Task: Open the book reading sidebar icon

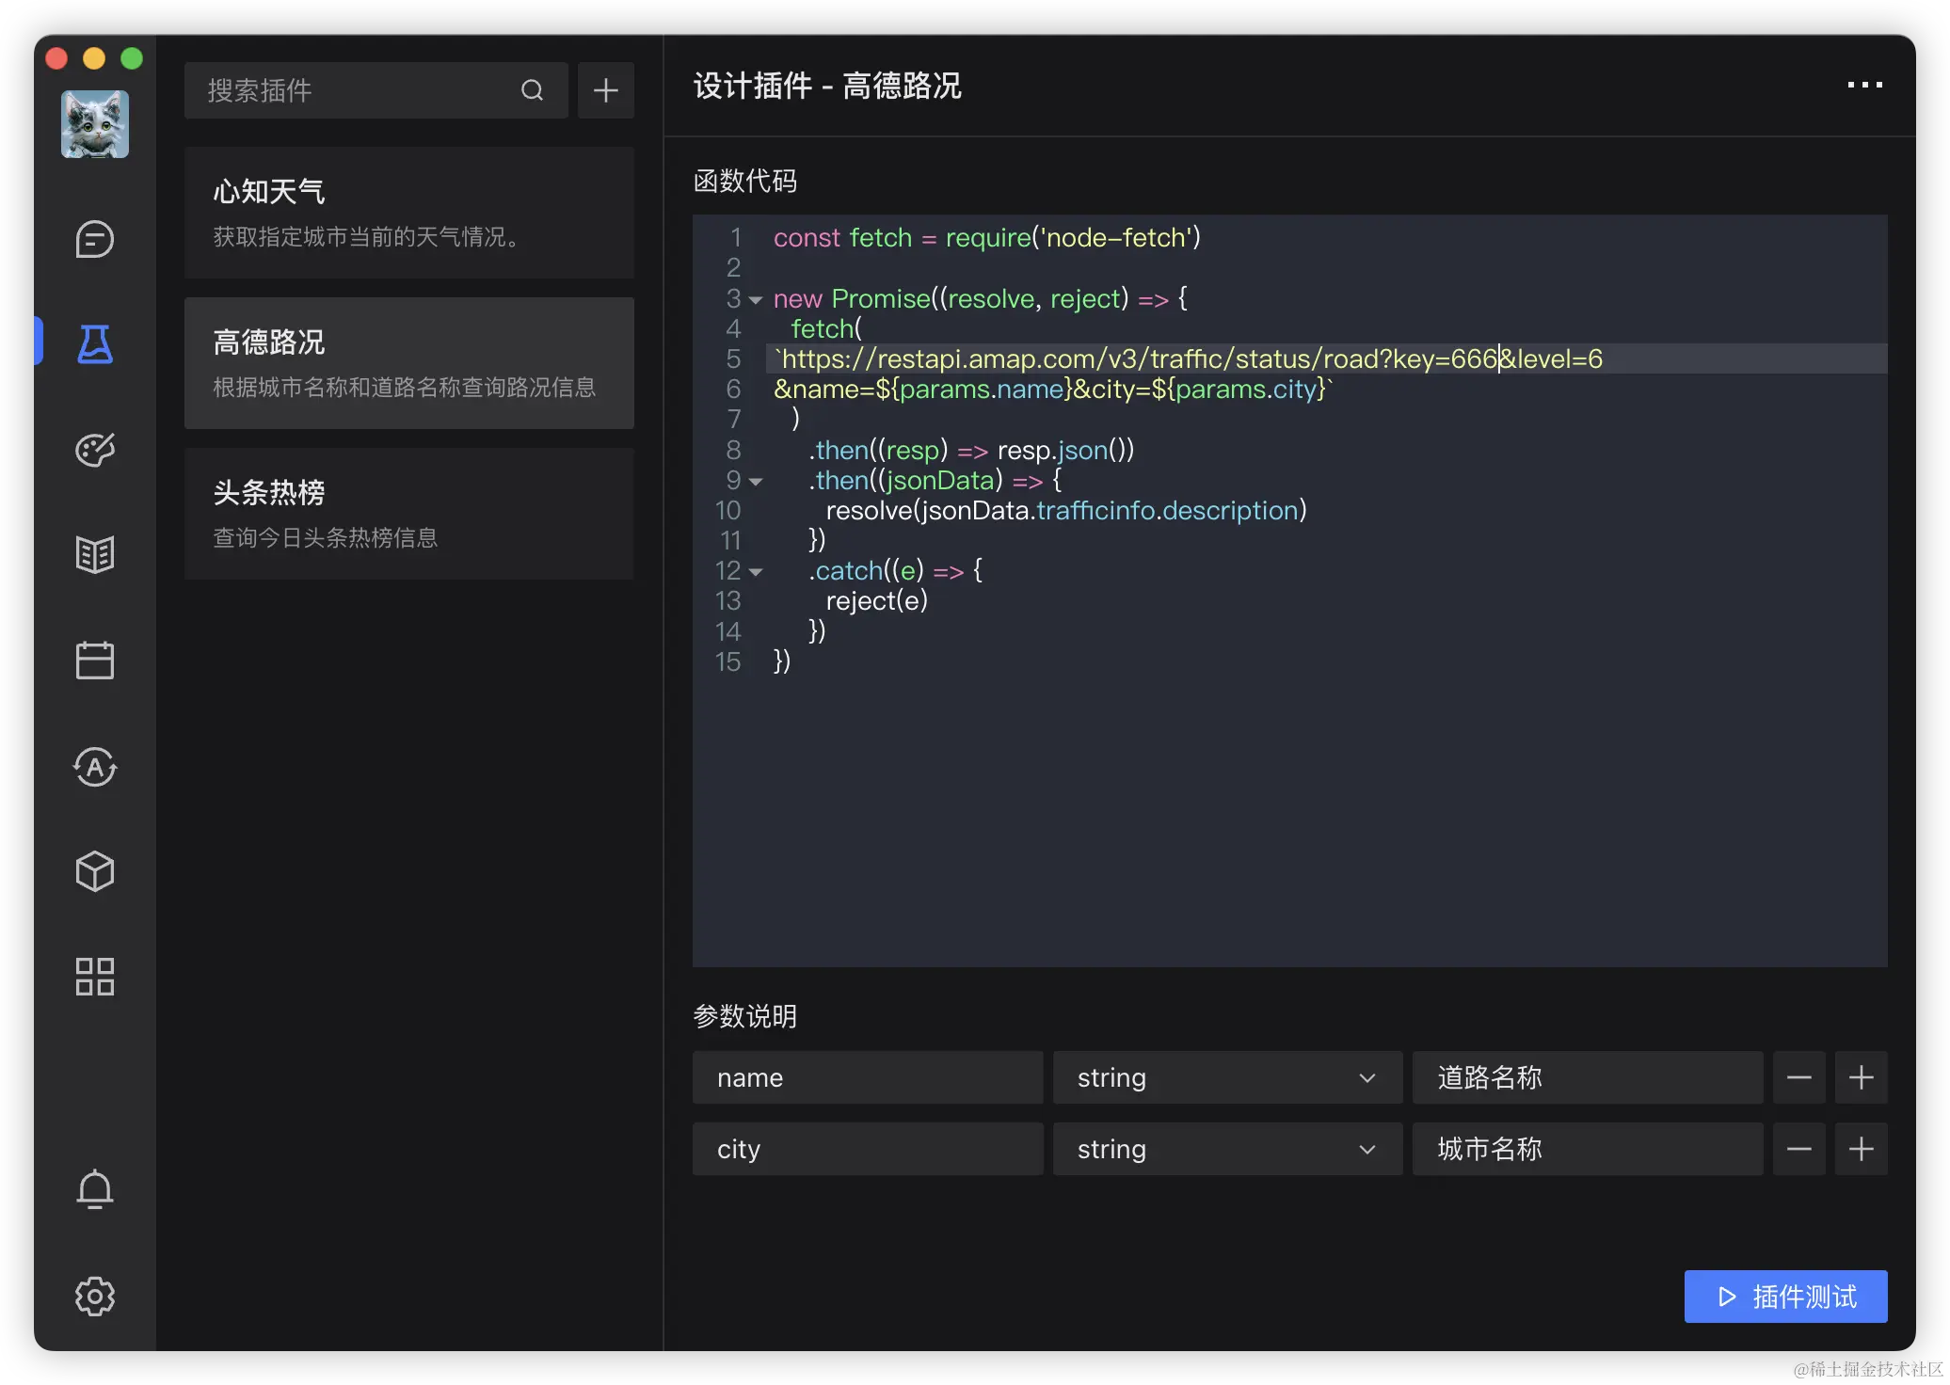Action: coord(95,555)
